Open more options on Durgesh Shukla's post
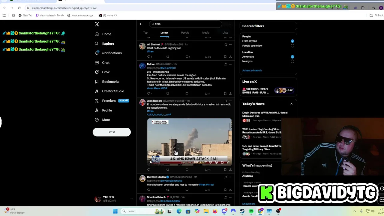The image size is (384, 216). pos(230,177)
